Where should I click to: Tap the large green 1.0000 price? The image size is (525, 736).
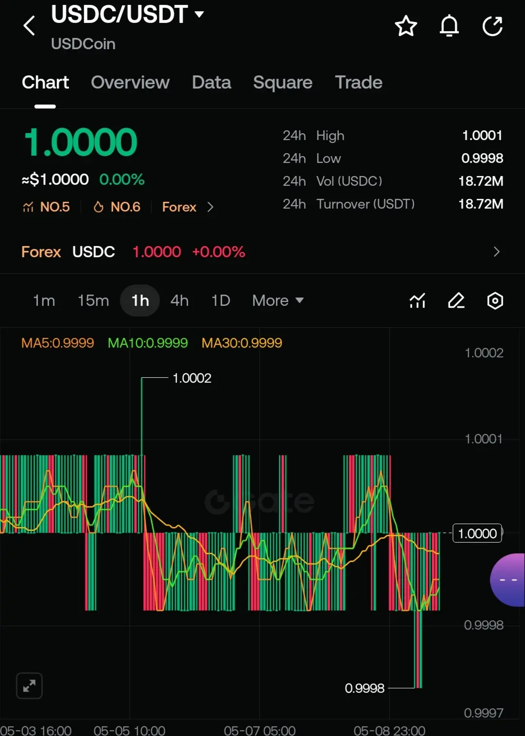point(81,142)
